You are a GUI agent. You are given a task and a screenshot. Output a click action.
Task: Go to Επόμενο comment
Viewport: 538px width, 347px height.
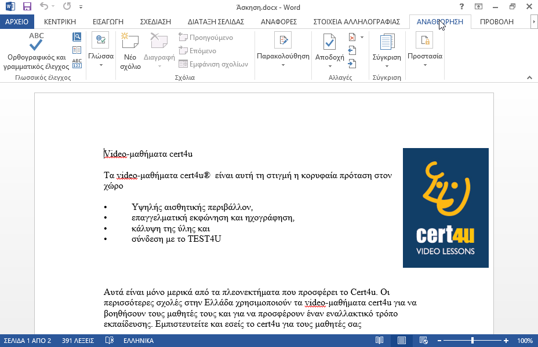pos(198,51)
